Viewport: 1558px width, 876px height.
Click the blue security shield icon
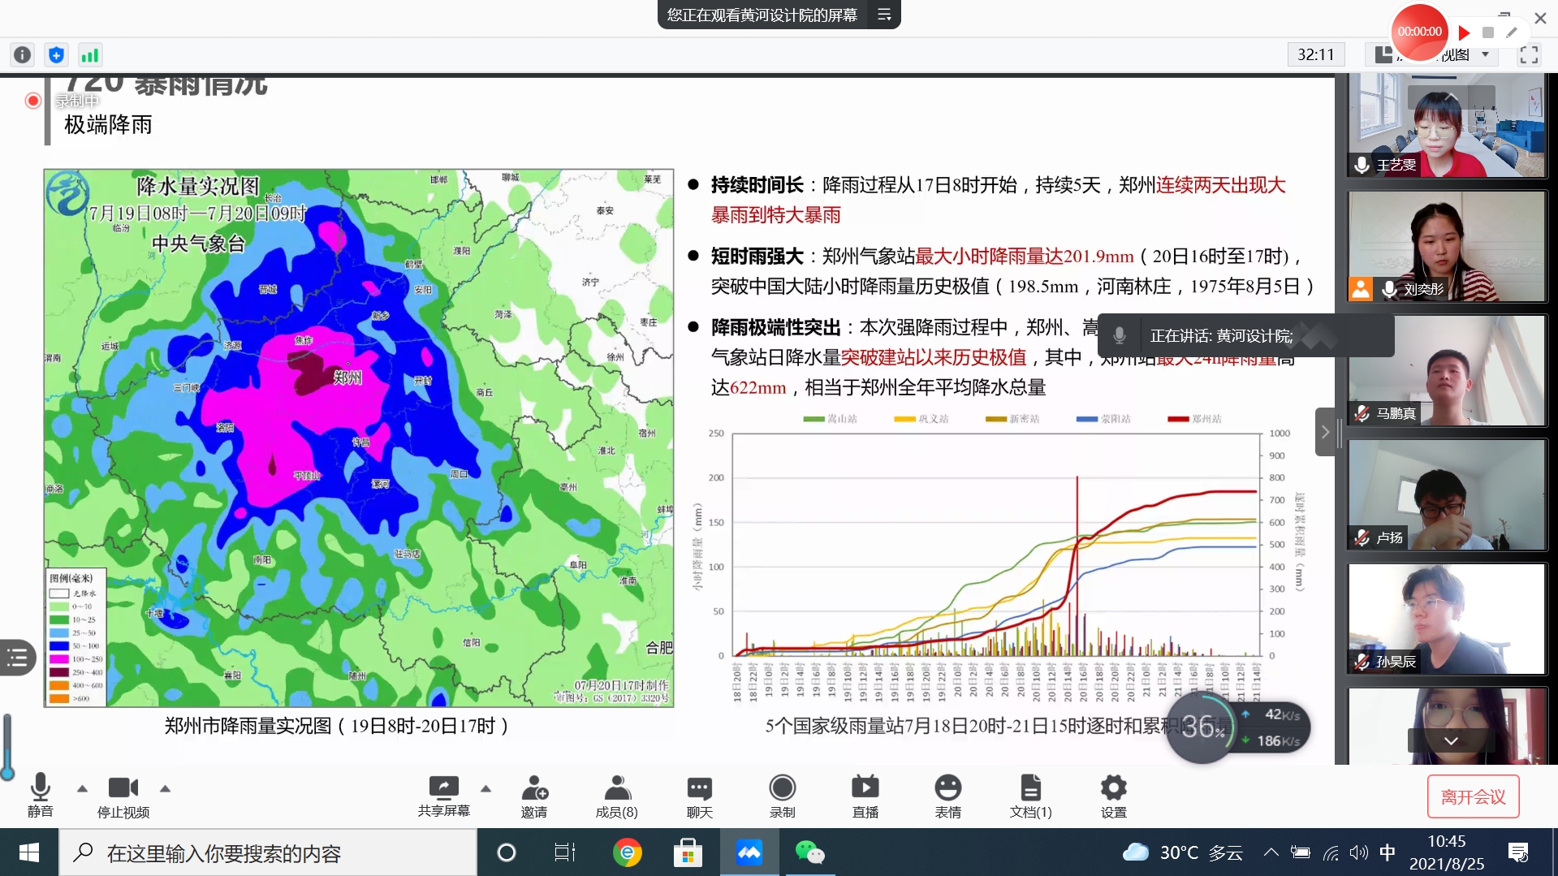point(56,54)
